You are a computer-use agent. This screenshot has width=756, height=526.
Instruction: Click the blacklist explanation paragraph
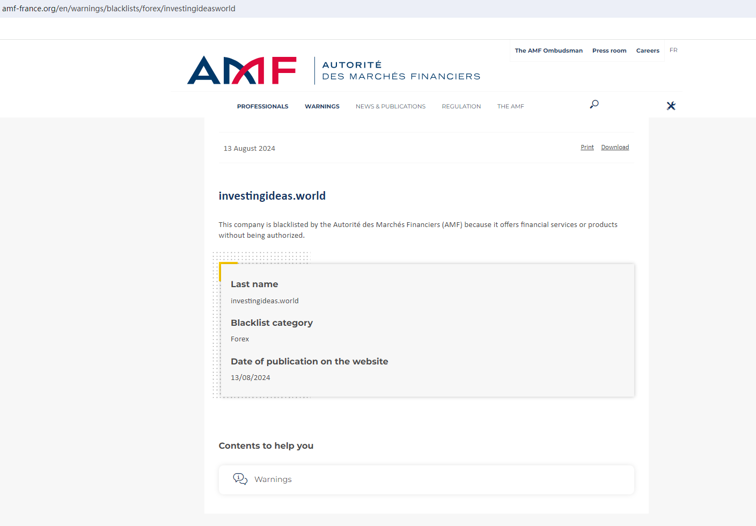pyautogui.click(x=418, y=230)
